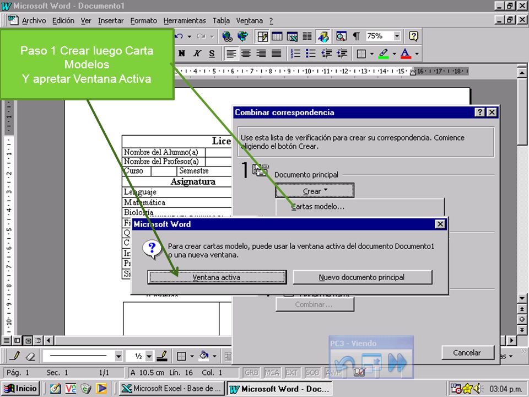Align text right

click(x=261, y=53)
